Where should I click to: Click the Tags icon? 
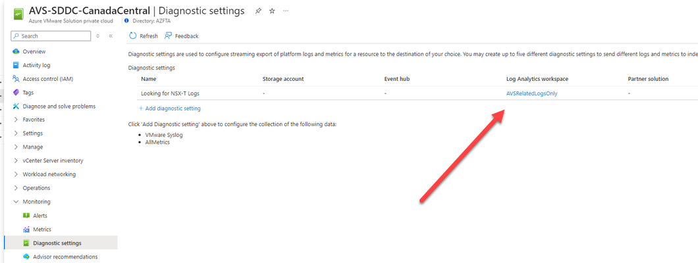[x=16, y=93]
